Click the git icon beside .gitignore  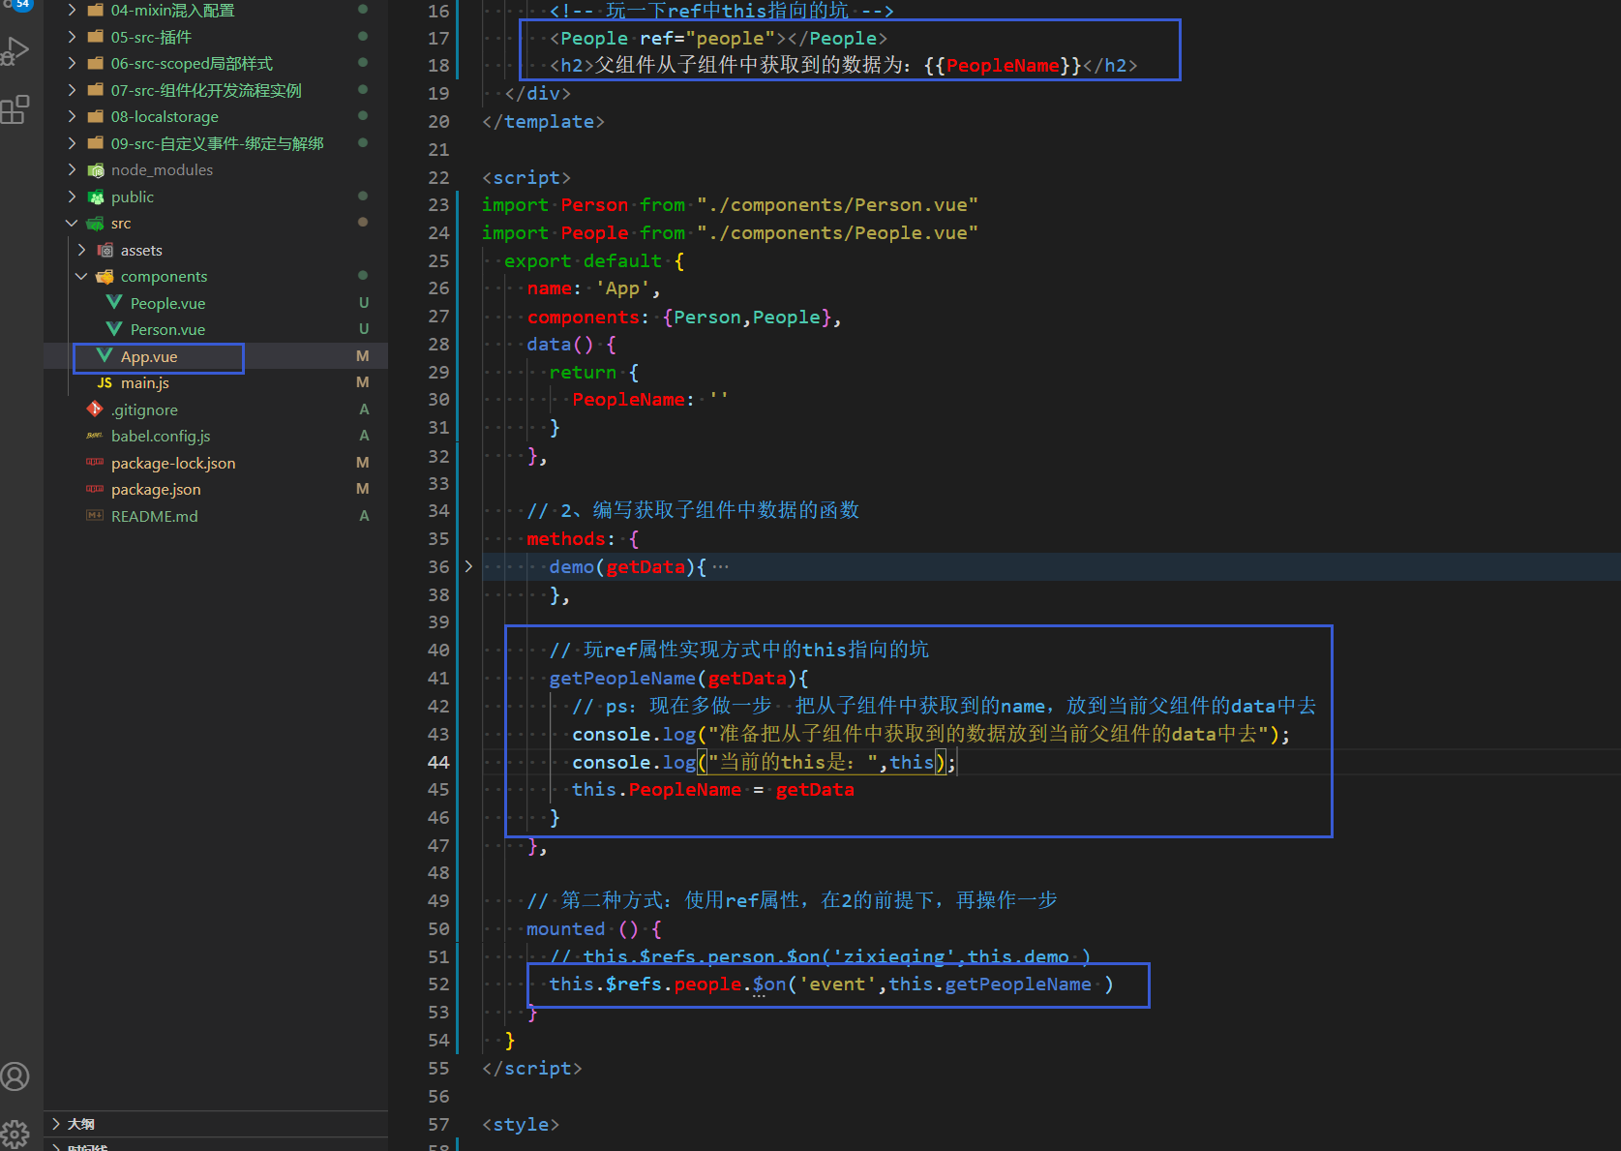95,409
